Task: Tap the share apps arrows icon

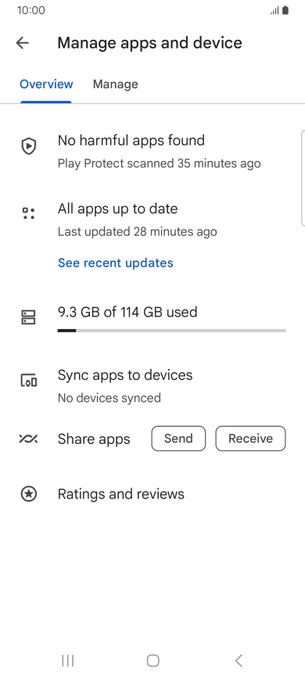Action: coord(29,438)
